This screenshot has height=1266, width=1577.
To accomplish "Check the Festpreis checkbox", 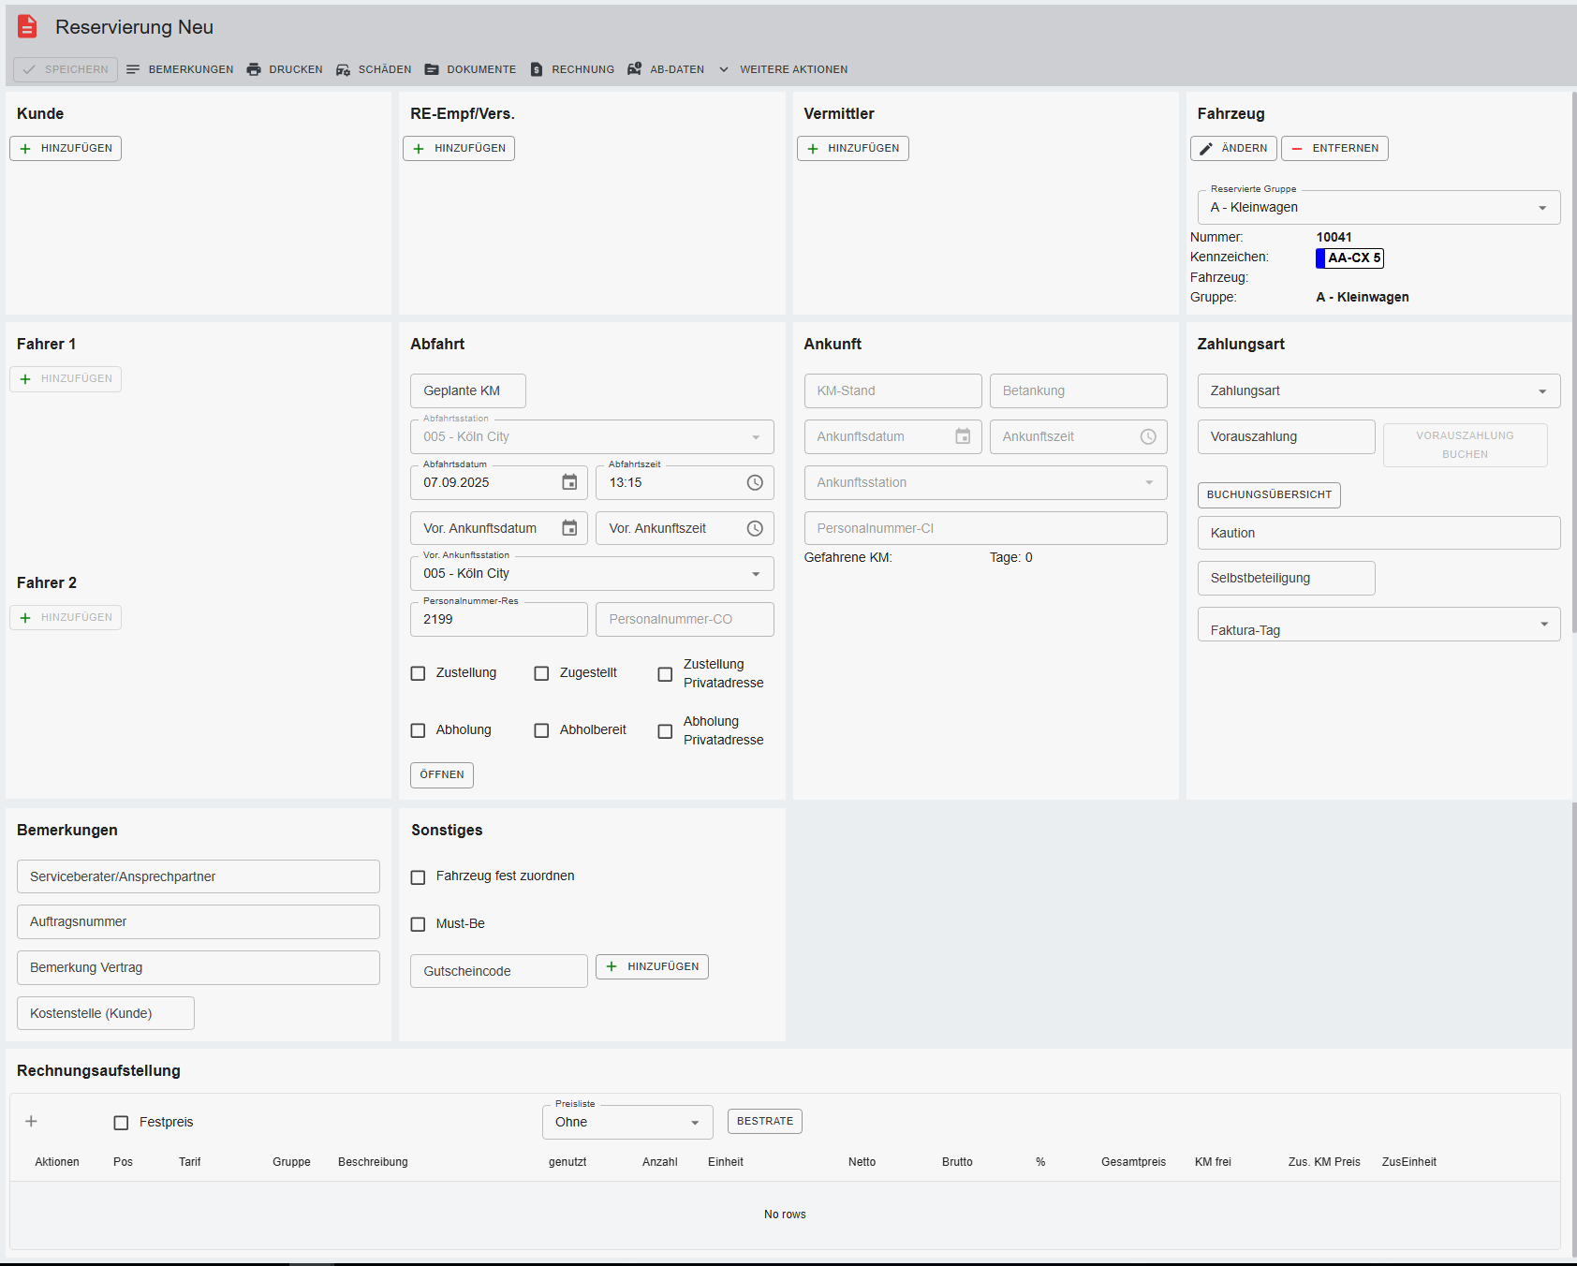I will click(x=121, y=1122).
